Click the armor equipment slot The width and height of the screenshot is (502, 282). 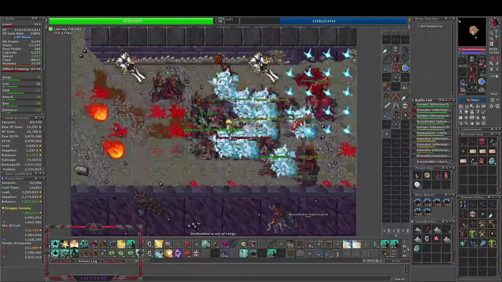[472, 68]
